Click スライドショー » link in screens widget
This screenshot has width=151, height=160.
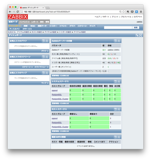[x=41, y=67]
